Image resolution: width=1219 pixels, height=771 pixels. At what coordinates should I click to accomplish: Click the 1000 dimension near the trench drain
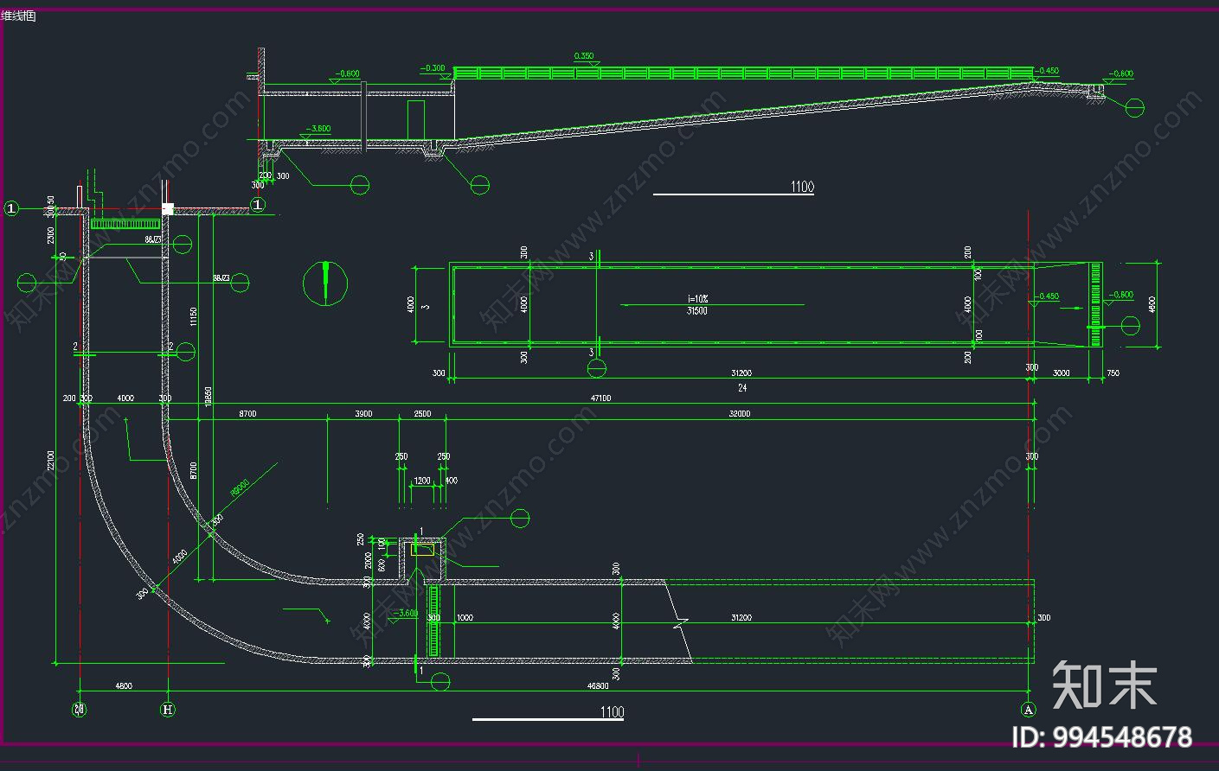pyautogui.click(x=465, y=618)
